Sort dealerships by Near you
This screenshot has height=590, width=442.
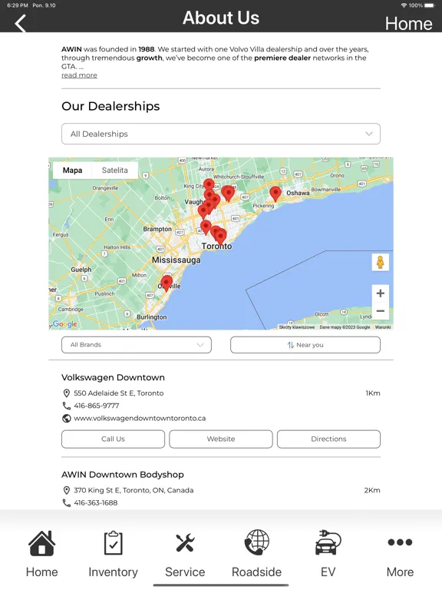tap(305, 345)
